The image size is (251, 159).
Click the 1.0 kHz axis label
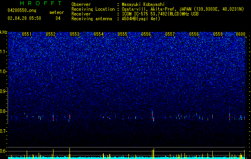[3, 72]
